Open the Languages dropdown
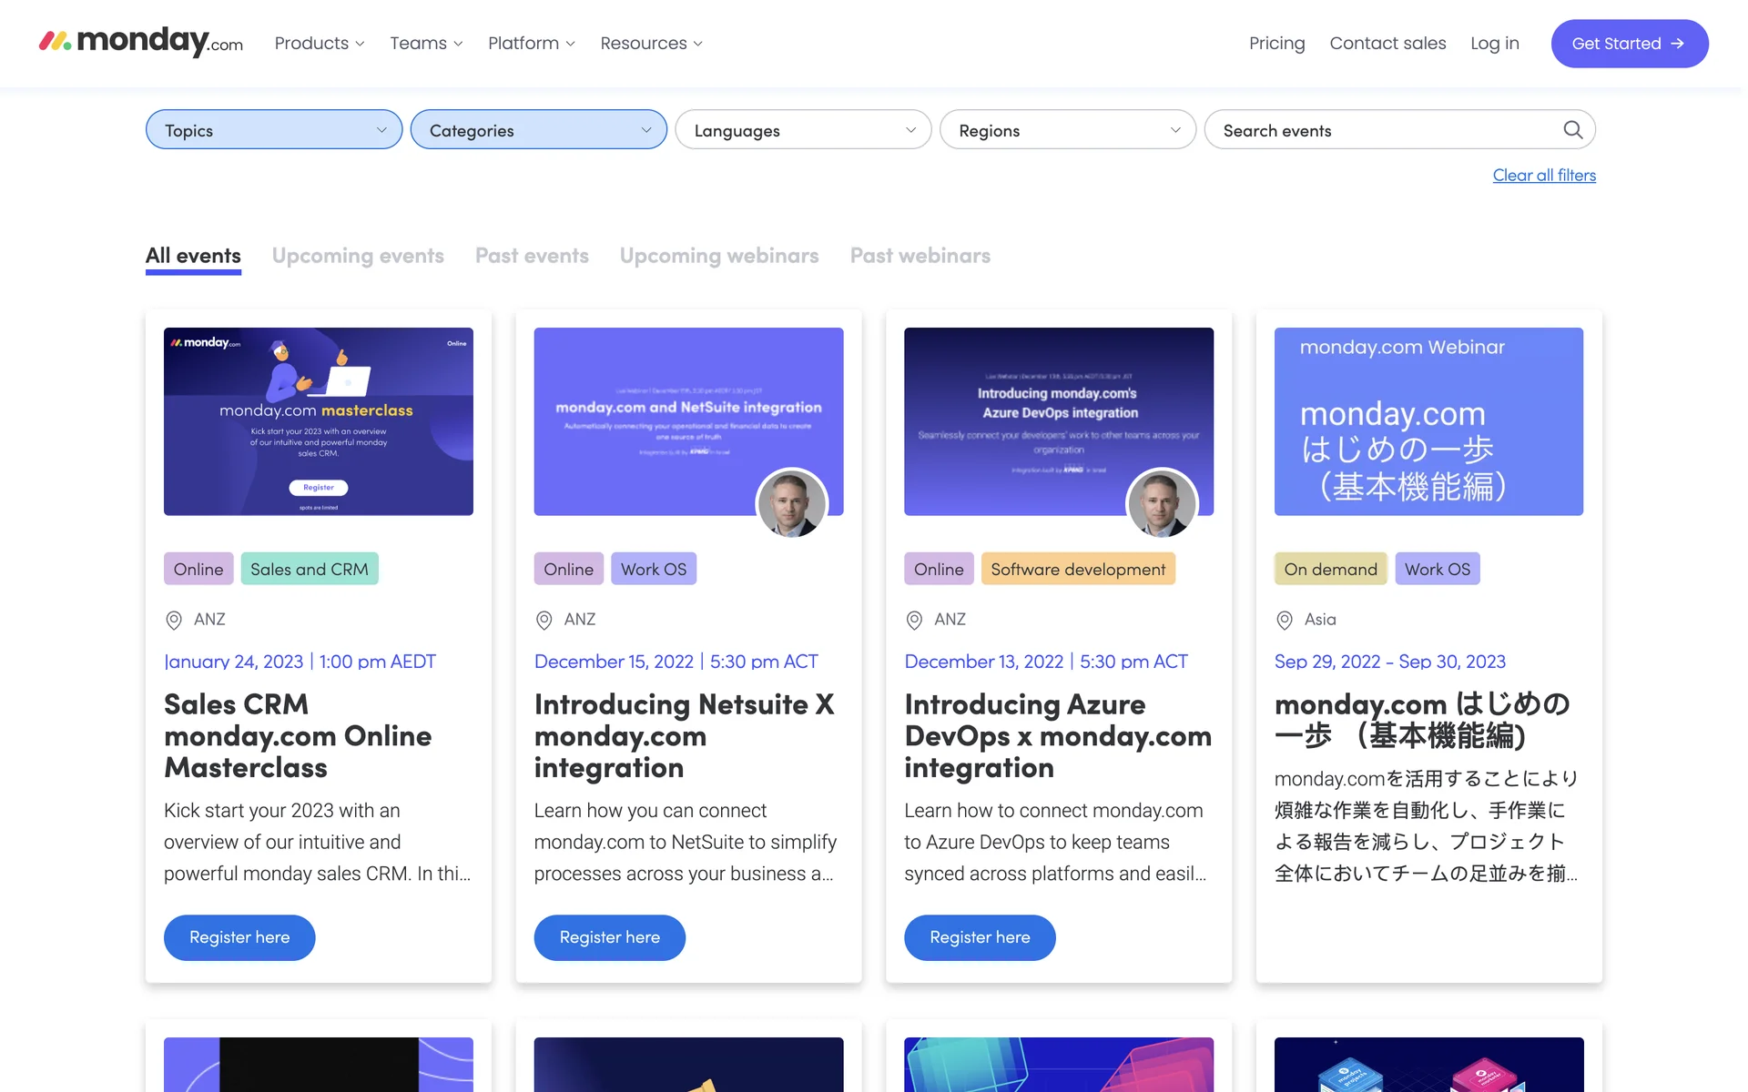The height and width of the screenshot is (1092, 1748). pos(802,130)
